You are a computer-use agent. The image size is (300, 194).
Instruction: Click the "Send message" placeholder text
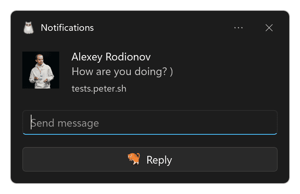[x=65, y=123]
